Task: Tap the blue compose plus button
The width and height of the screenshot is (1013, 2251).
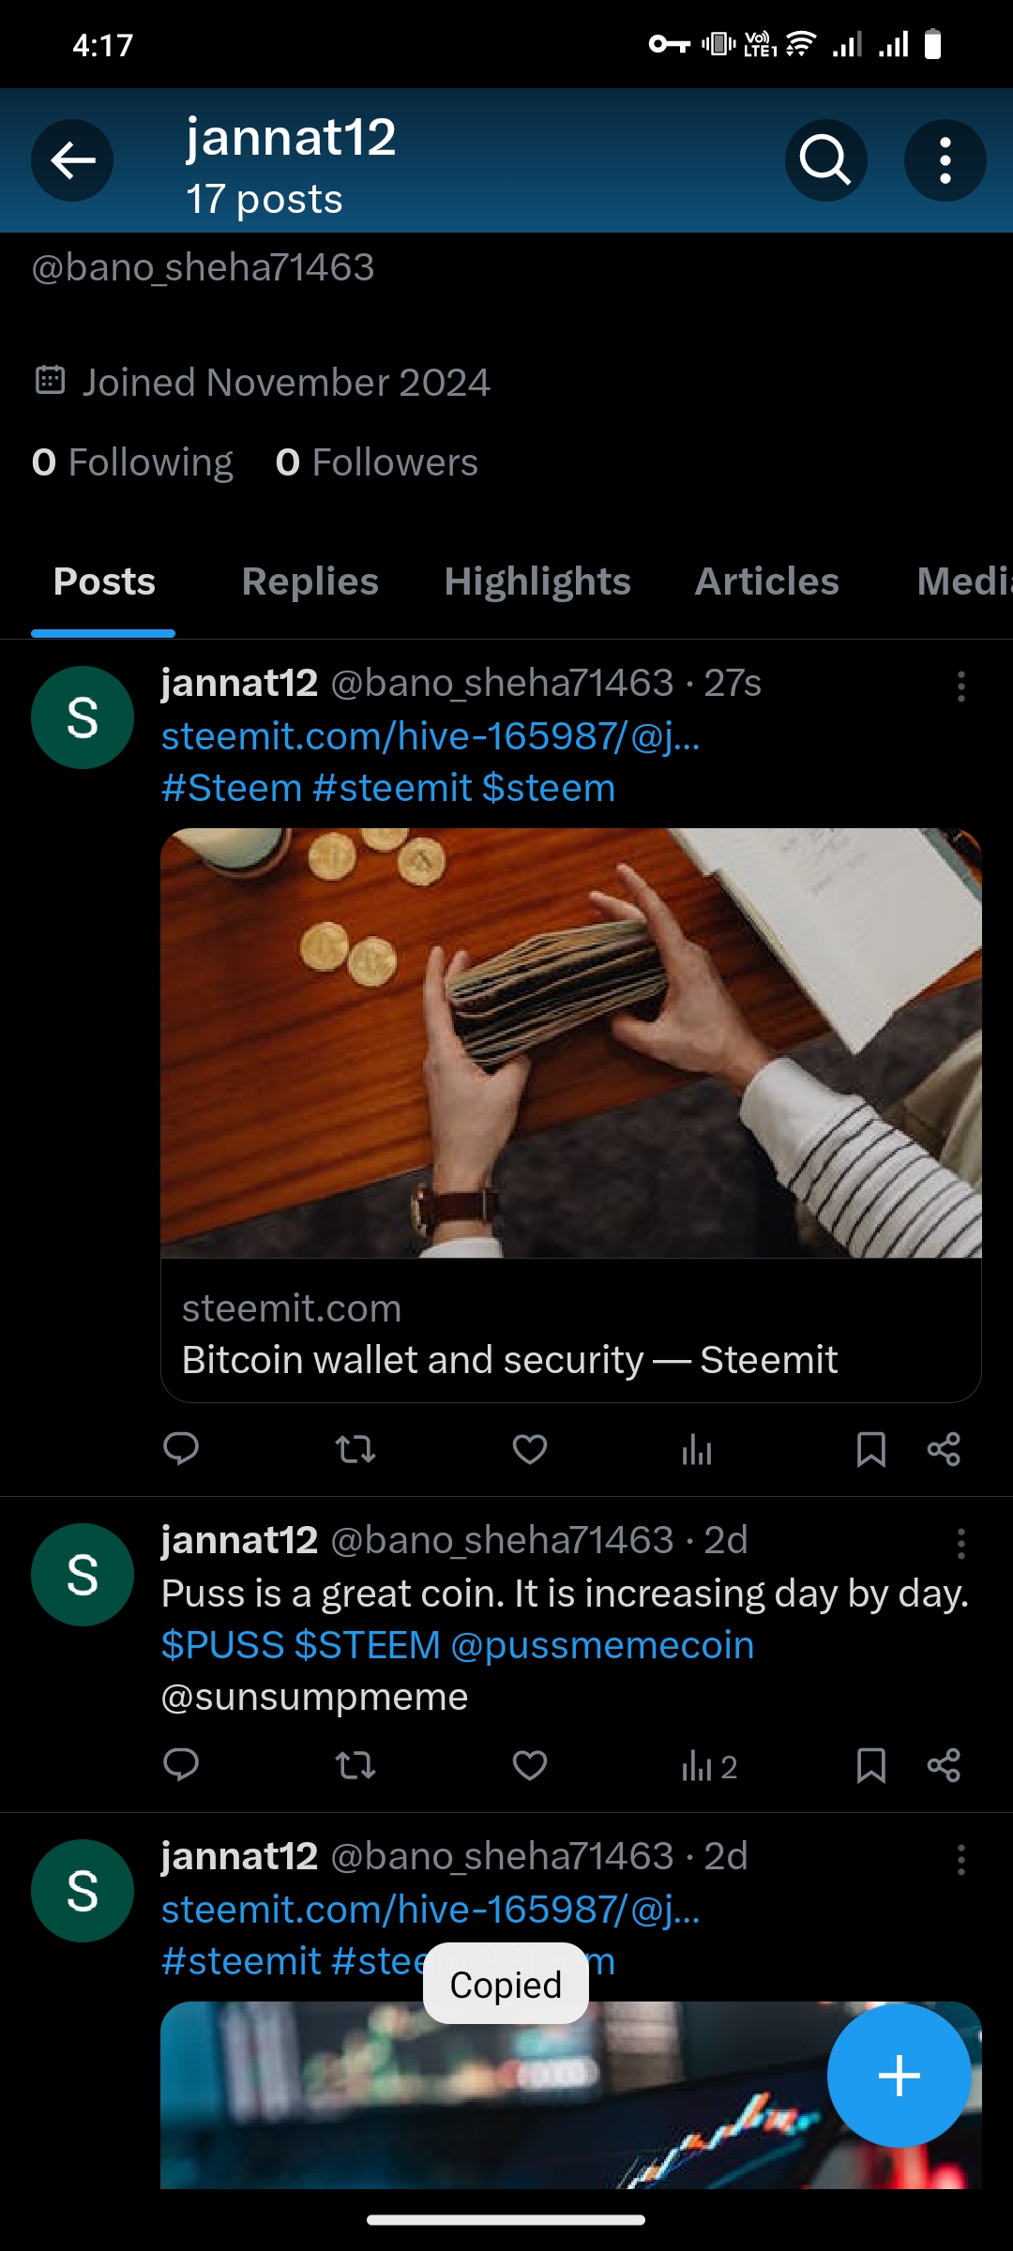Action: 899,2075
